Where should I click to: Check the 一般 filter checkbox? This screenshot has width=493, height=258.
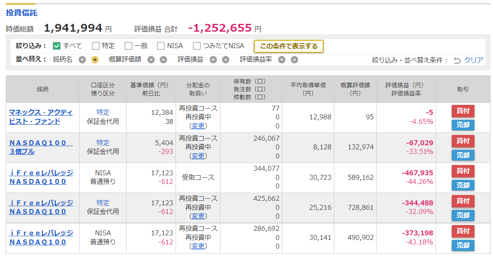pos(128,46)
